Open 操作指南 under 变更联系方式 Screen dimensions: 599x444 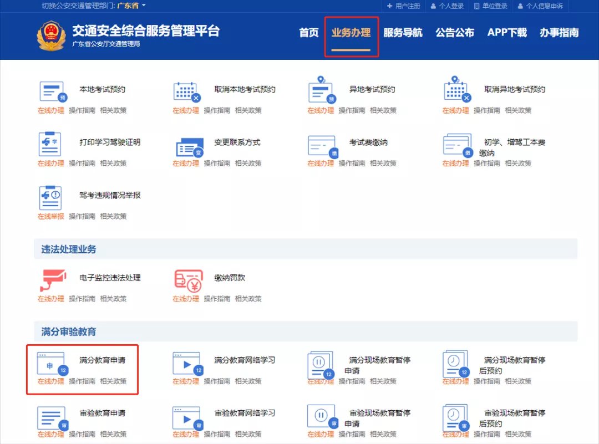[217, 164]
